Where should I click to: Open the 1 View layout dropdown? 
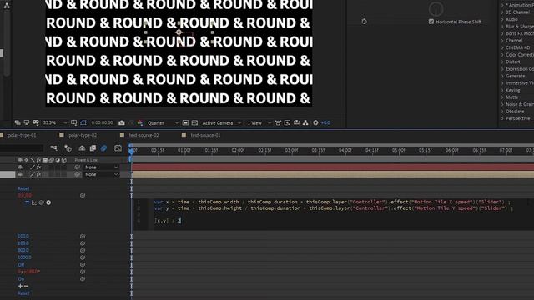pyautogui.click(x=259, y=122)
